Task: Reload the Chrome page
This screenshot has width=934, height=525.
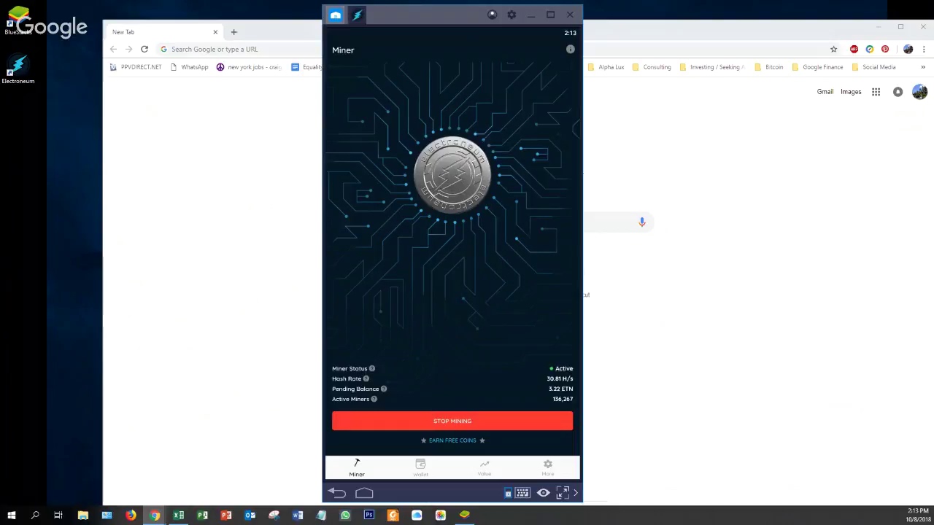Action: click(144, 49)
